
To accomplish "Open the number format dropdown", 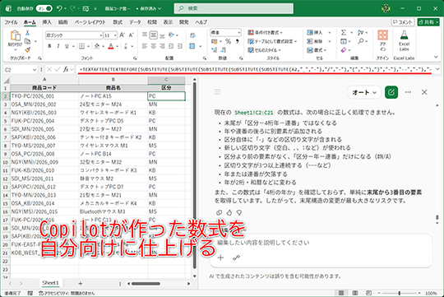I will tap(239, 33).
